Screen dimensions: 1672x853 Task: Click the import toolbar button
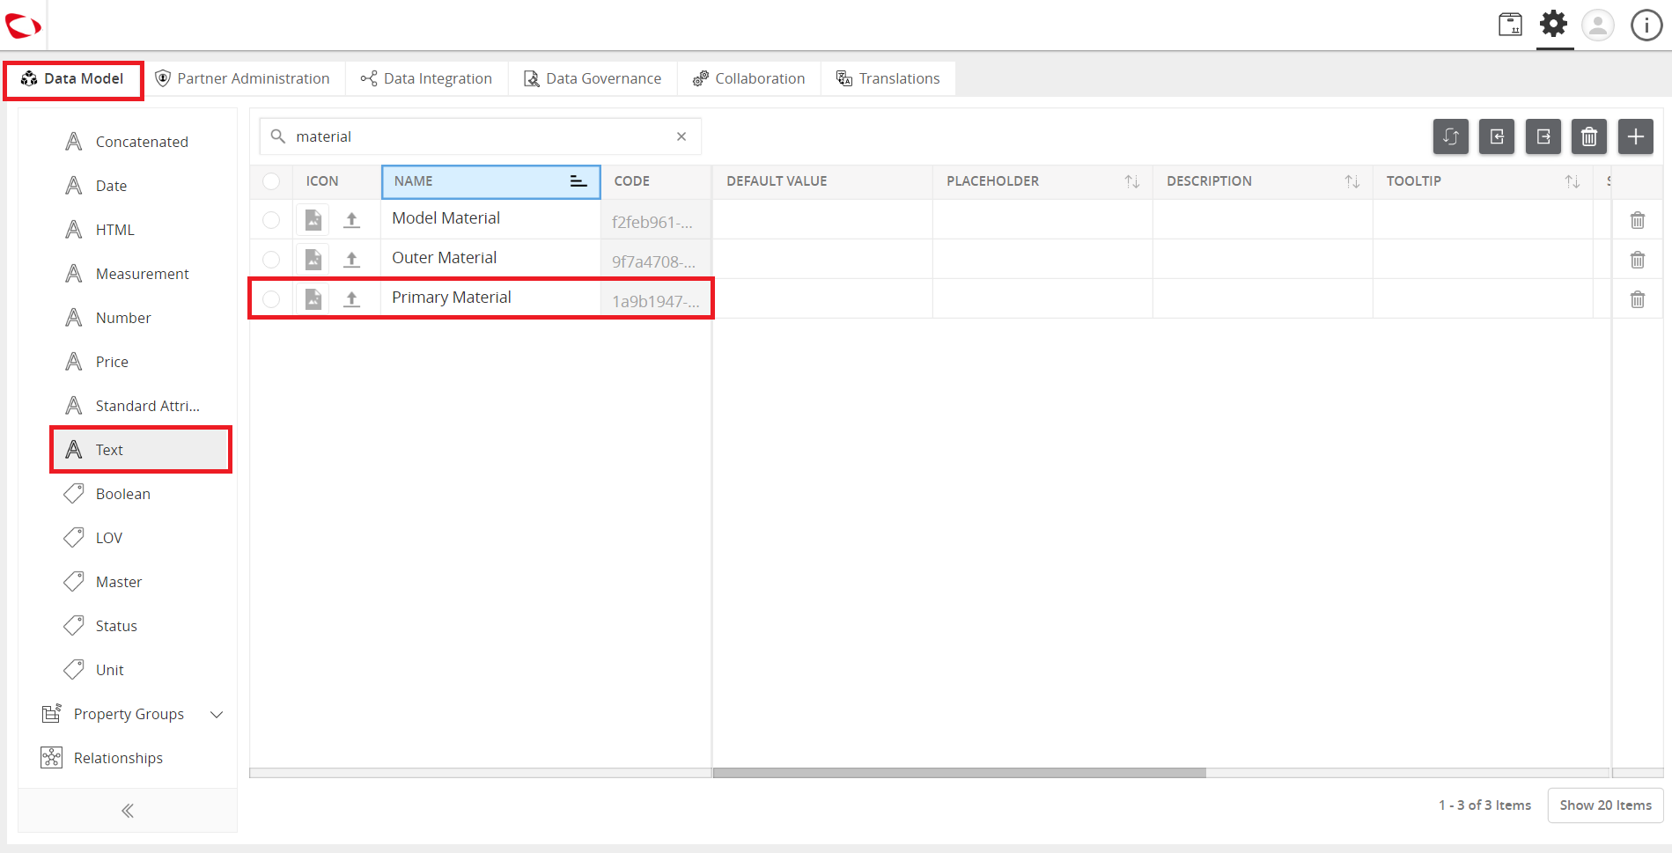[x=1497, y=136]
